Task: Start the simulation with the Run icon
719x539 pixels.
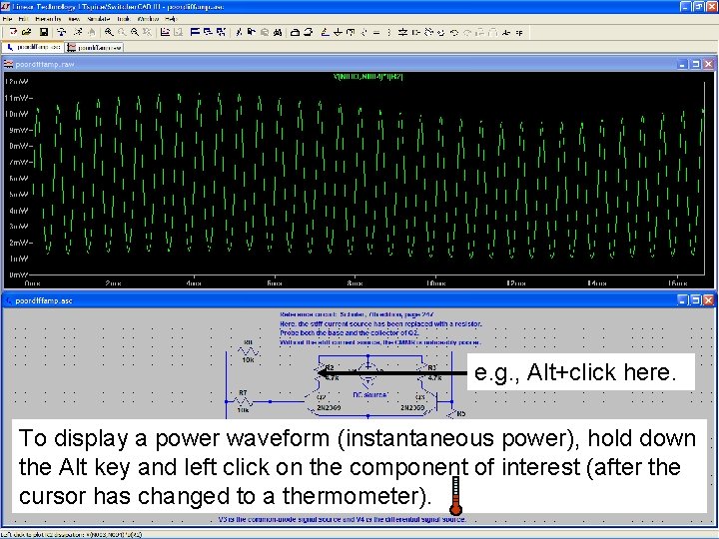Action: click(78, 32)
